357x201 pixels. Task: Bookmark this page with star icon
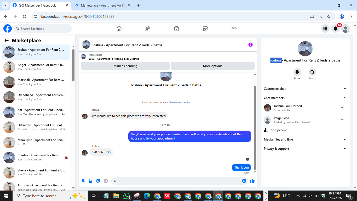pos(329,16)
